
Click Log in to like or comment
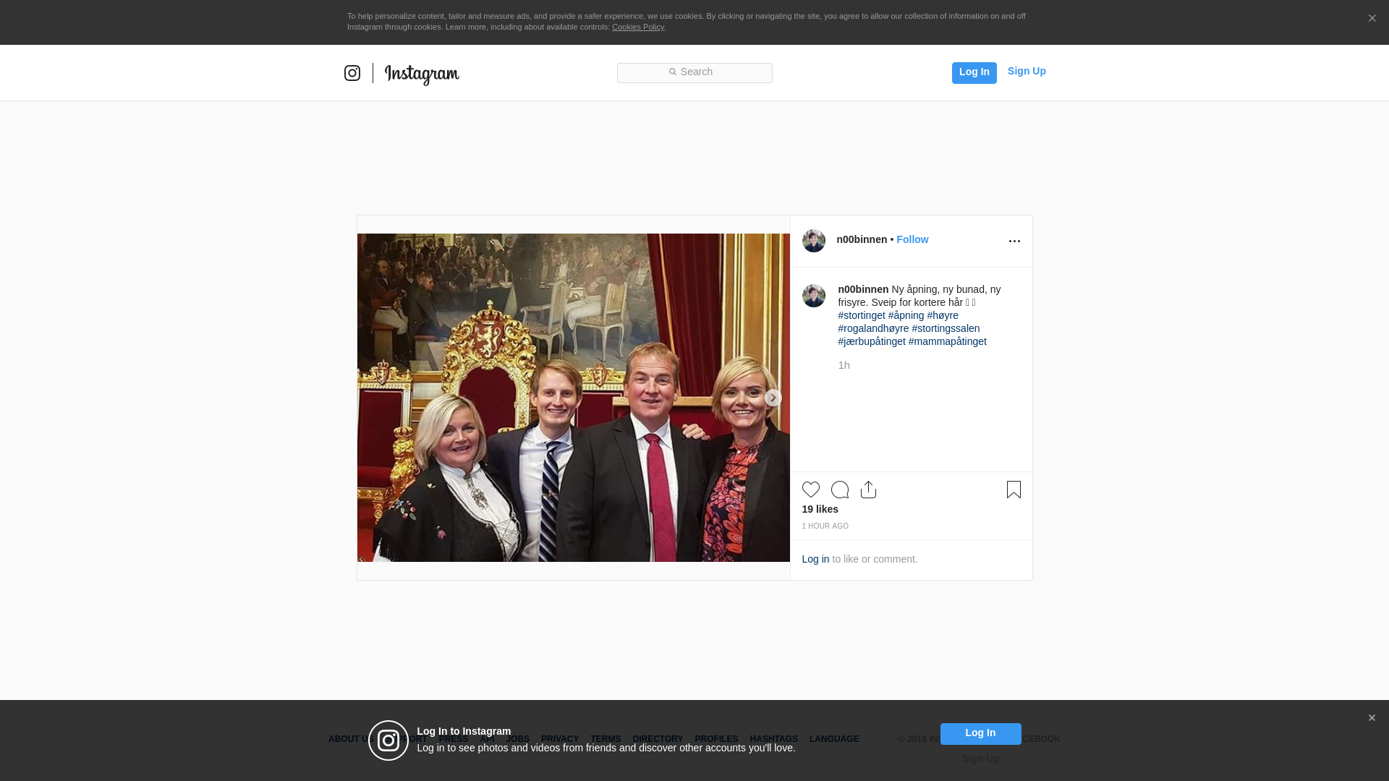[815, 559]
